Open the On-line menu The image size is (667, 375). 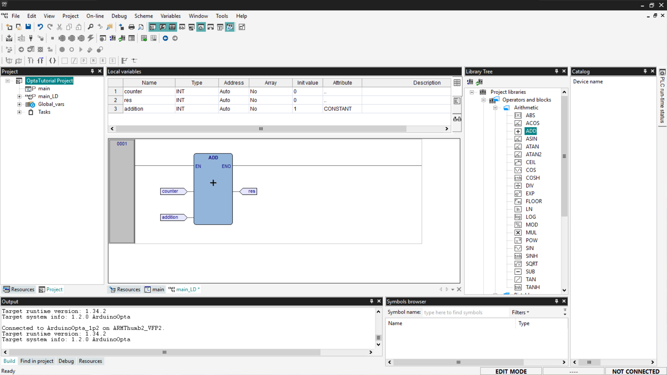pyautogui.click(x=95, y=16)
